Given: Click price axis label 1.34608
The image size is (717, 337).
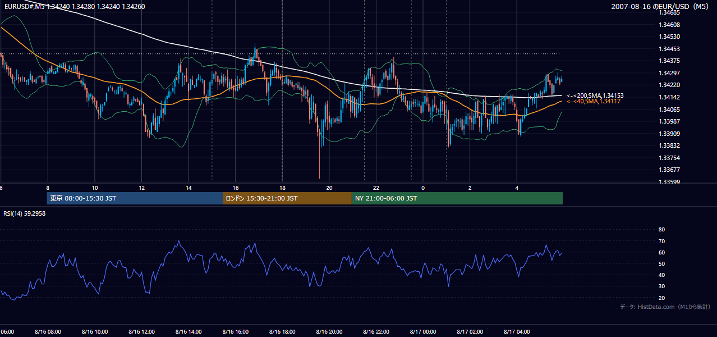Looking at the screenshot, I should 669,25.
